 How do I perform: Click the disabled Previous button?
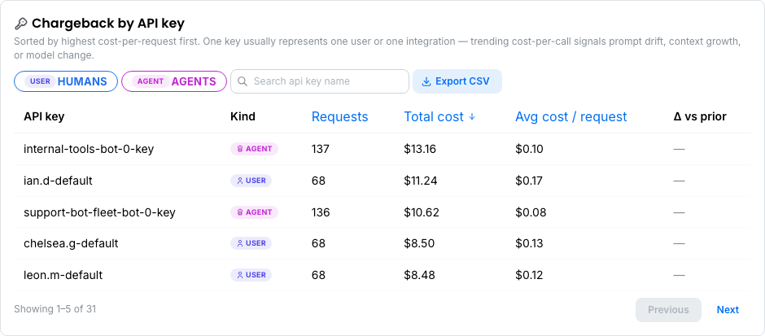point(668,310)
